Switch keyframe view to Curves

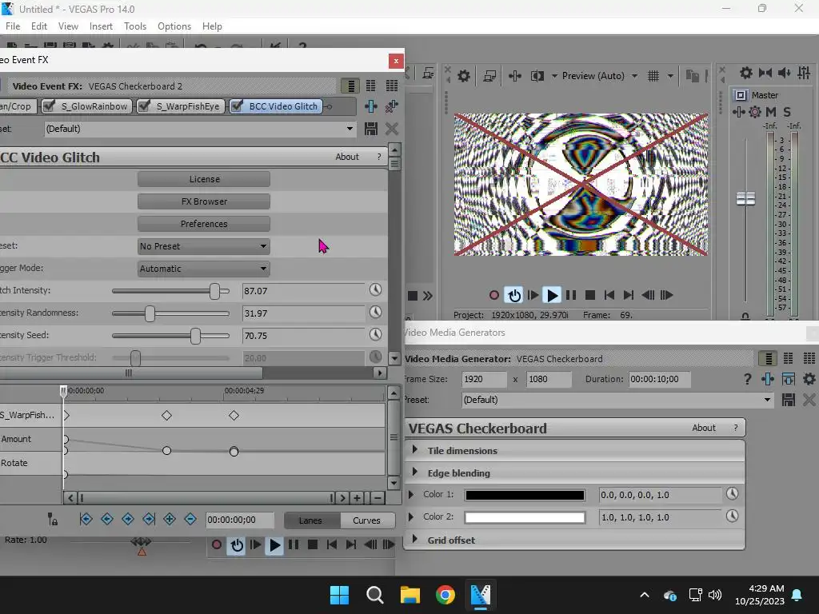point(367,520)
